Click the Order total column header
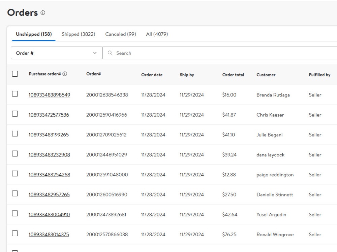 click(233, 75)
